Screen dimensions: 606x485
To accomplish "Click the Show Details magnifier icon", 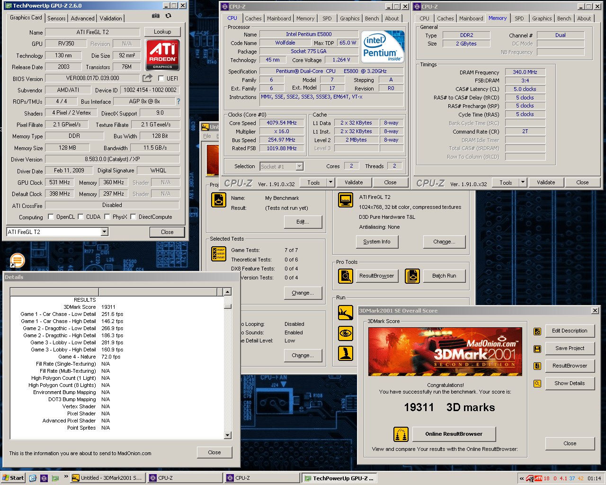I will 537,384.
